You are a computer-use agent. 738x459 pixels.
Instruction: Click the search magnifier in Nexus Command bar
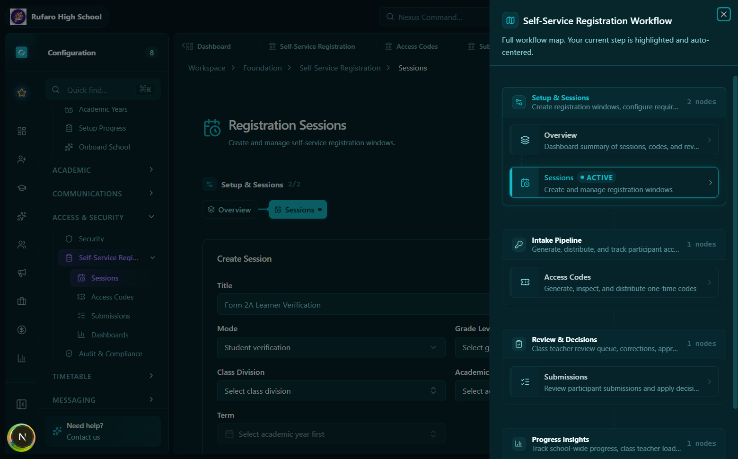[x=390, y=17]
